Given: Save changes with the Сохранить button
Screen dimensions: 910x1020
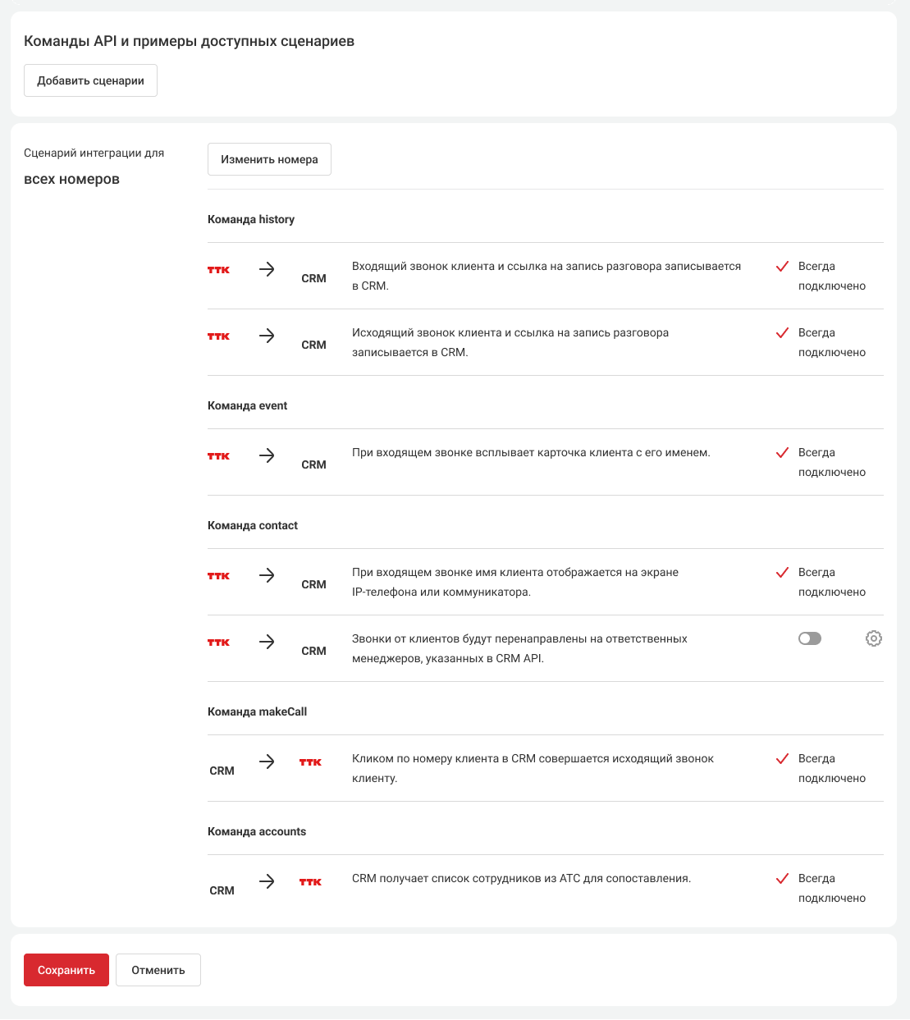Looking at the screenshot, I should click(66, 970).
